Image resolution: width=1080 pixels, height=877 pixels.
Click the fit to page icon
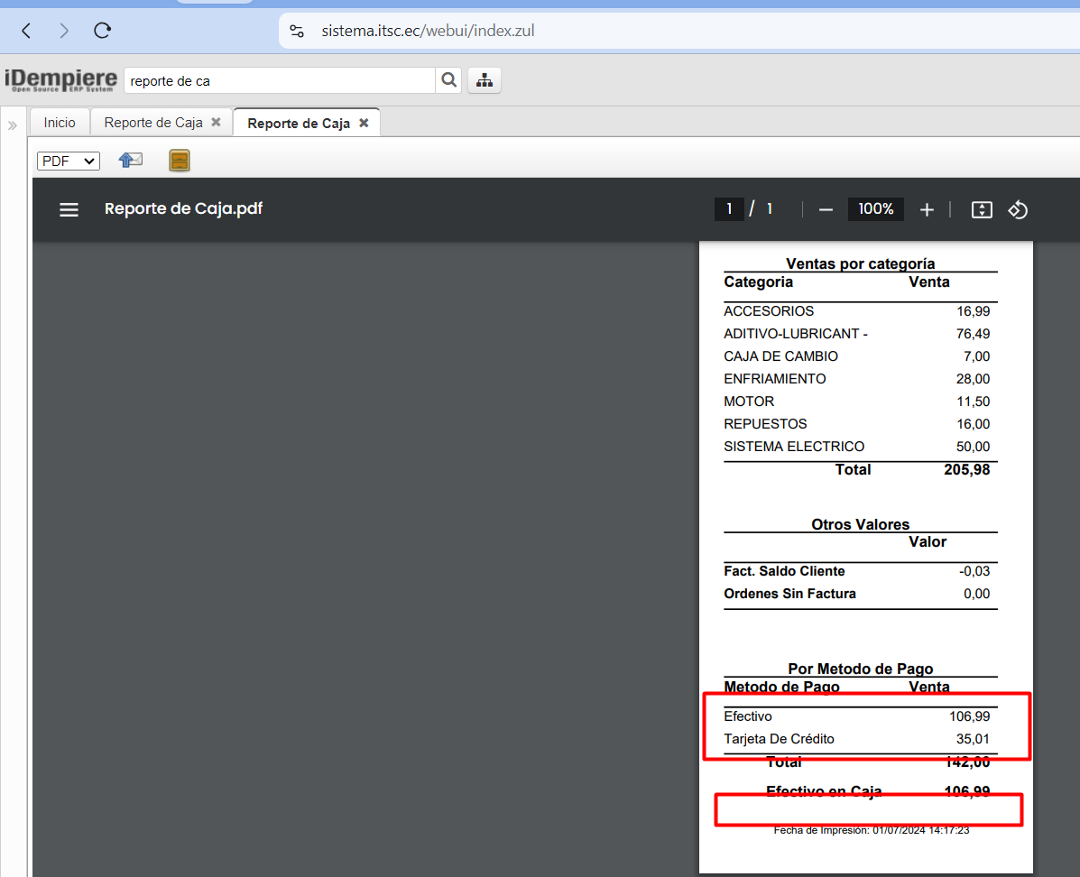[x=982, y=209]
